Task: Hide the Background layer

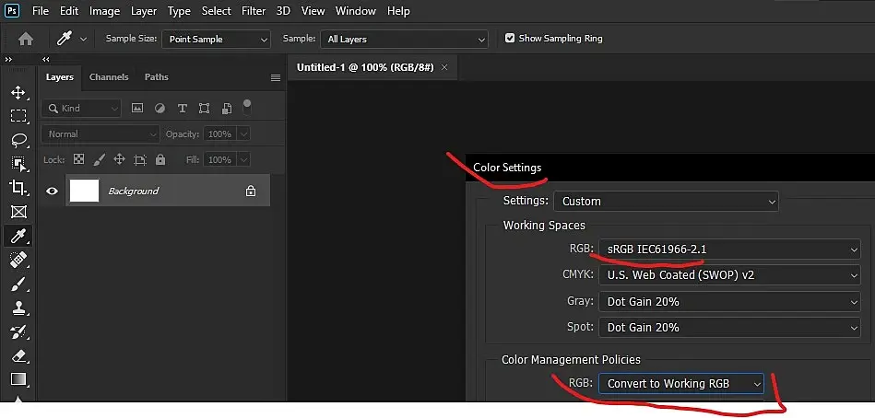Action: [x=53, y=191]
